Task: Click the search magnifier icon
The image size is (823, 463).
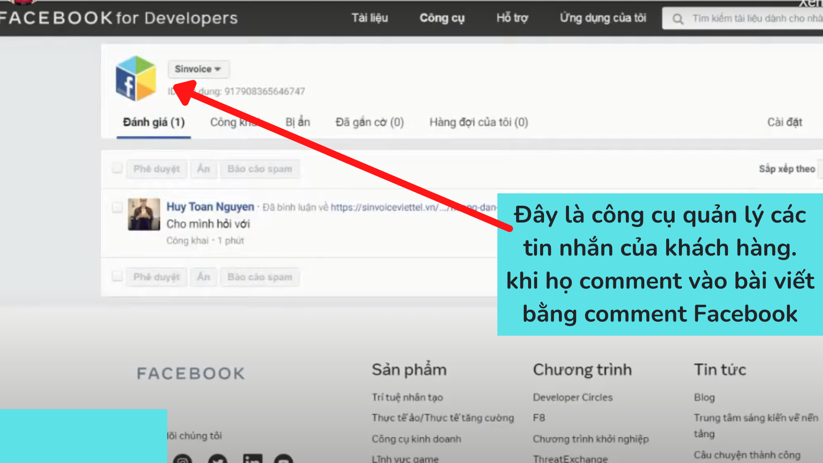Action: coord(678,19)
